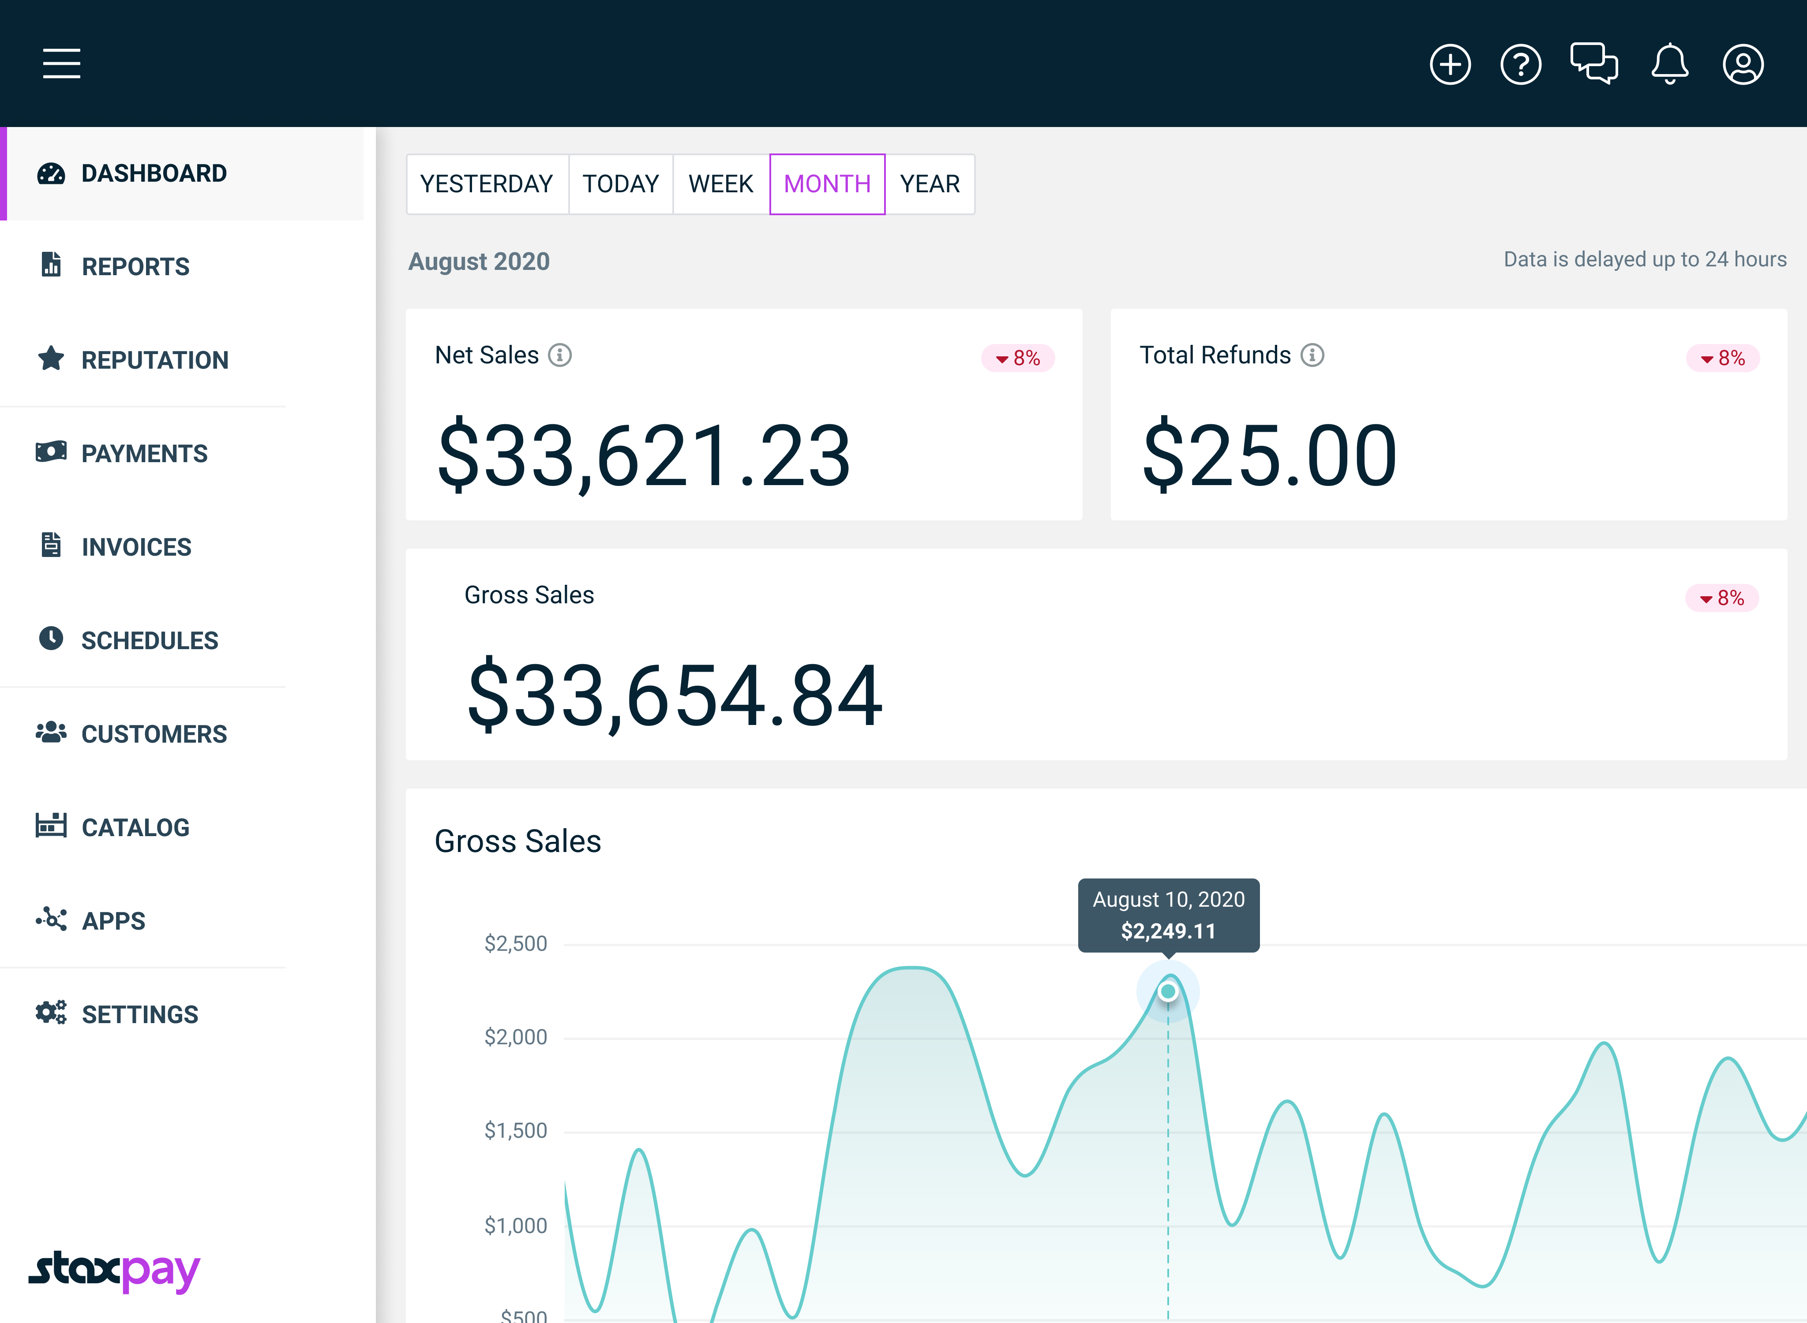
Task: Open Reports in the sidebar
Action: [x=135, y=266]
